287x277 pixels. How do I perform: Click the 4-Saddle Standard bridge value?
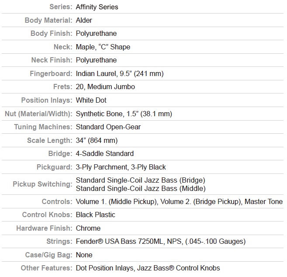(x=105, y=154)
